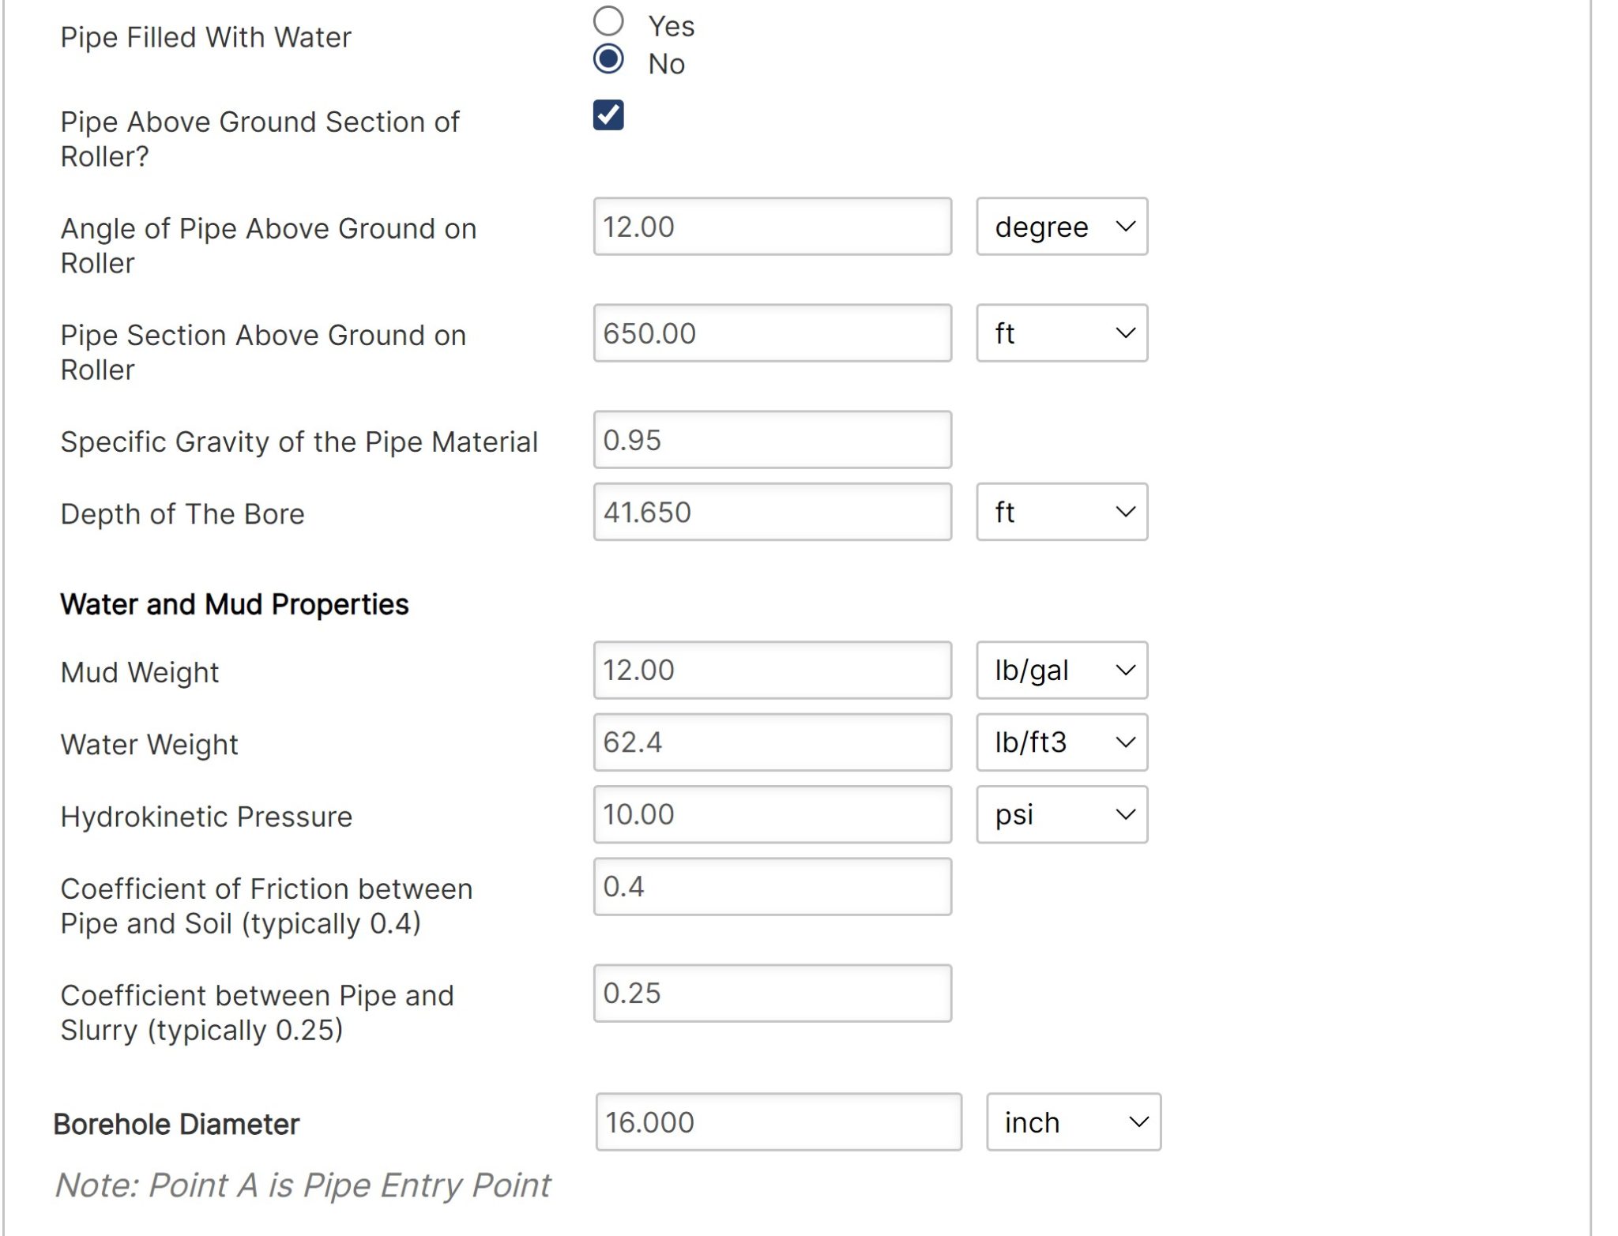
Task: Click the Hydrokinetic Pressure input field
Action: tap(772, 814)
